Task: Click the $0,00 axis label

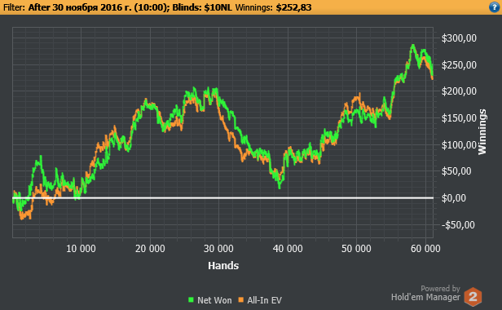Action: (x=454, y=198)
